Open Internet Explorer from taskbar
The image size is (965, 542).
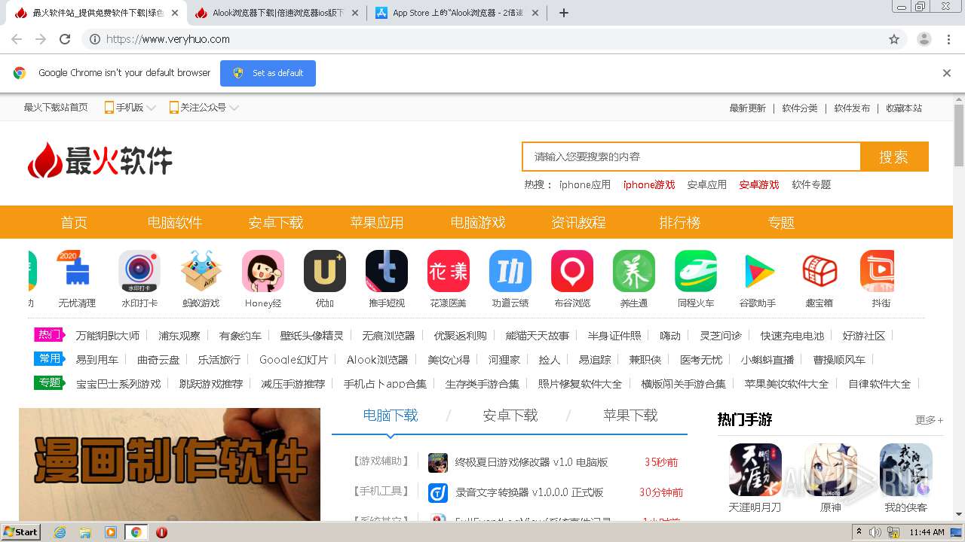[x=60, y=532]
